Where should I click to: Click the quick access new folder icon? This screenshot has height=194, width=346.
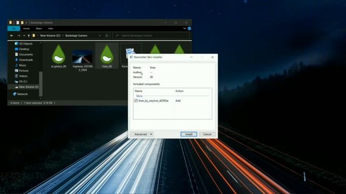(x=22, y=23)
